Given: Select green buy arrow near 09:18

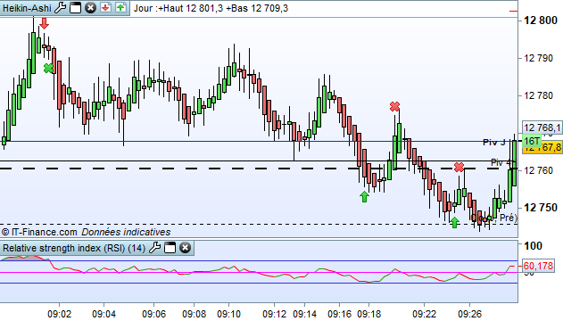Looking at the screenshot, I should pos(364,196).
